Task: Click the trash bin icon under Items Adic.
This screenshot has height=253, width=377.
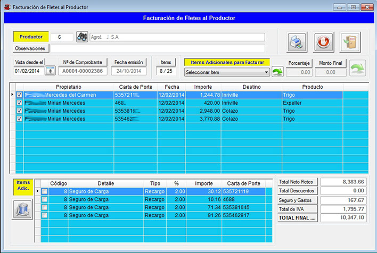Action: (22, 209)
